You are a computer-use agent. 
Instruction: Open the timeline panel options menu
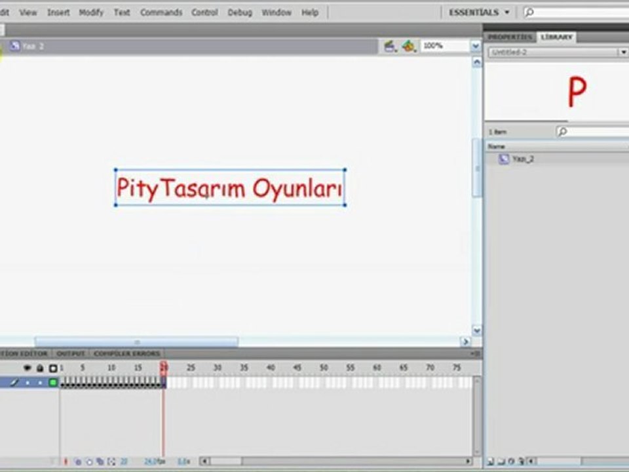(x=476, y=353)
